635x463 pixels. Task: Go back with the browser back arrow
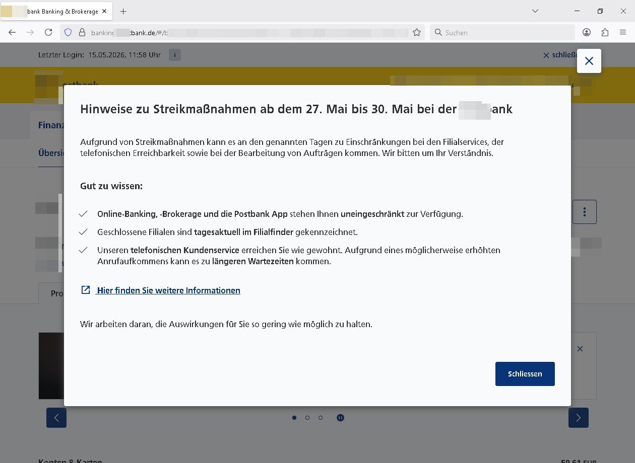tap(12, 32)
